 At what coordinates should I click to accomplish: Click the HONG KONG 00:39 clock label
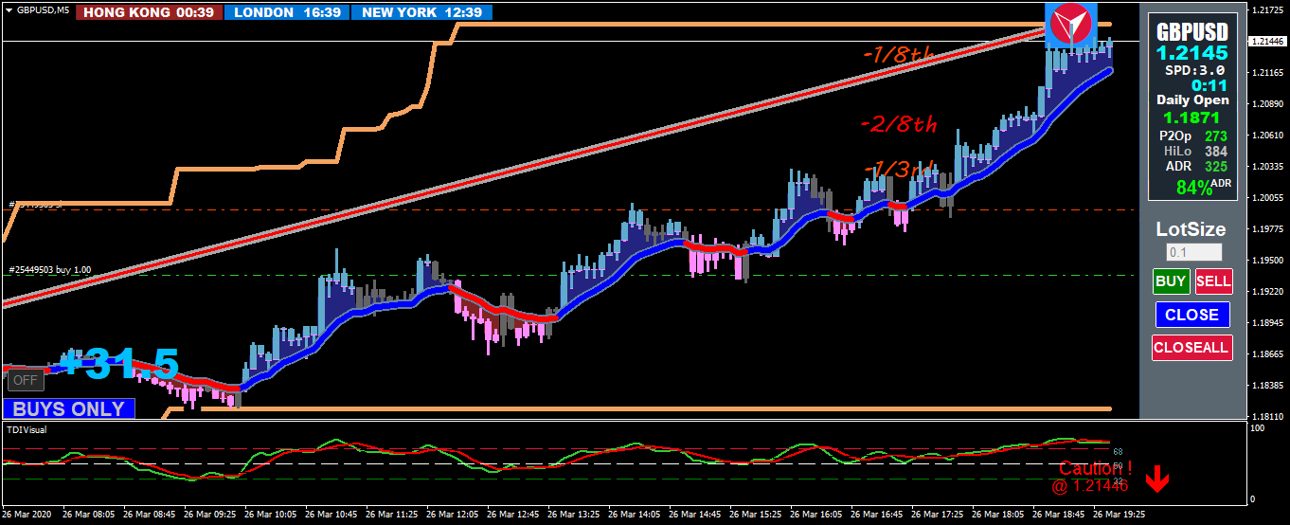click(150, 12)
